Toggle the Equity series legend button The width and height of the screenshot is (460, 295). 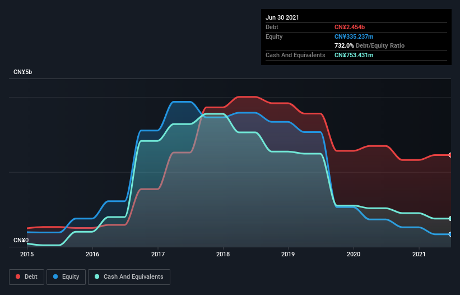point(66,277)
